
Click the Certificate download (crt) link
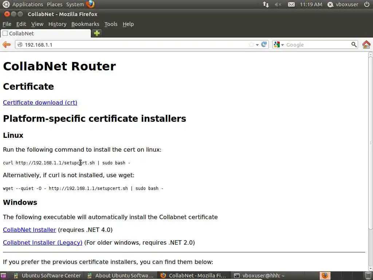pos(40,102)
